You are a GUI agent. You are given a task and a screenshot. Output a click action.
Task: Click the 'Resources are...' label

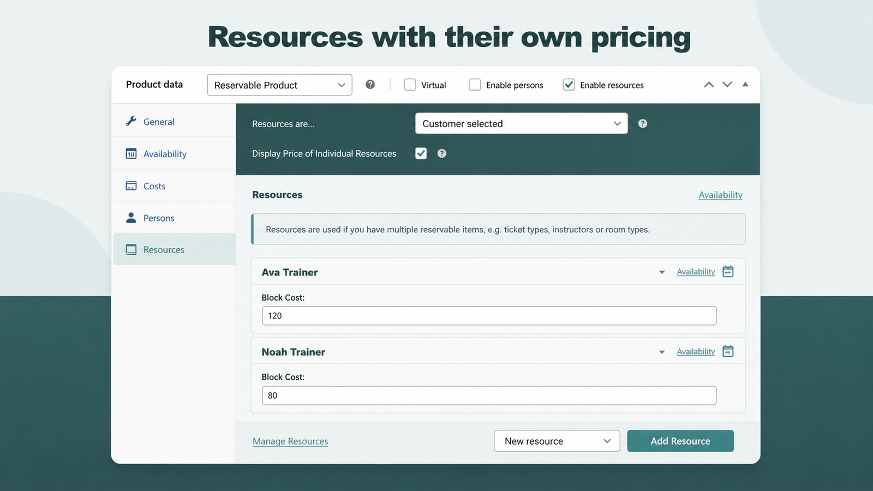point(283,124)
